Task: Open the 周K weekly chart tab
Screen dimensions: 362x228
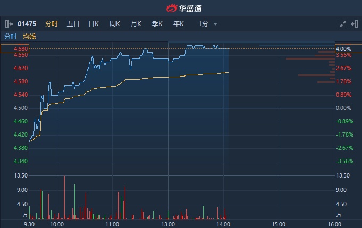Action: [x=115, y=24]
